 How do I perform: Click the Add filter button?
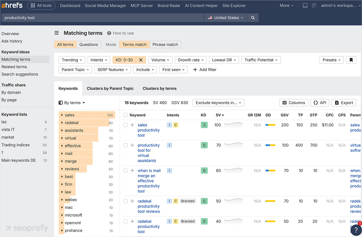tap(205, 70)
